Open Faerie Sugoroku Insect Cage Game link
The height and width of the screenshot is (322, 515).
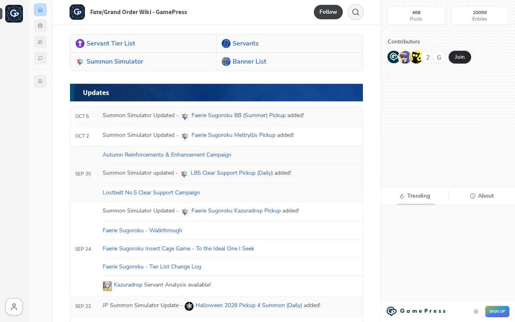(x=178, y=249)
